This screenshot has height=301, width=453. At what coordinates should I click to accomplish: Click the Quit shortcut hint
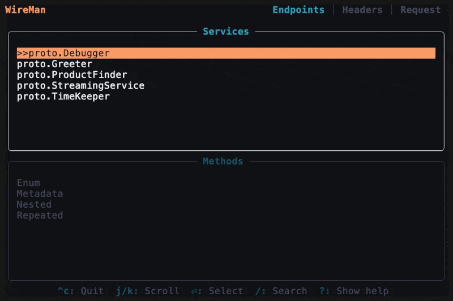point(81,291)
